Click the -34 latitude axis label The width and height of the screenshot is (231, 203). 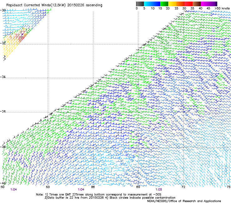(x=3, y=77)
